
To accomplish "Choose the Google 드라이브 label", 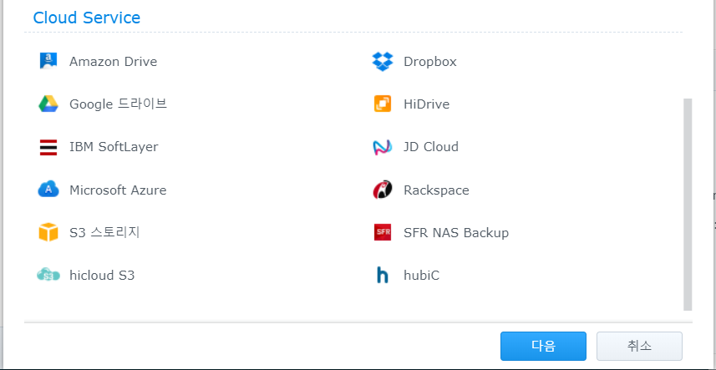I will click(119, 104).
